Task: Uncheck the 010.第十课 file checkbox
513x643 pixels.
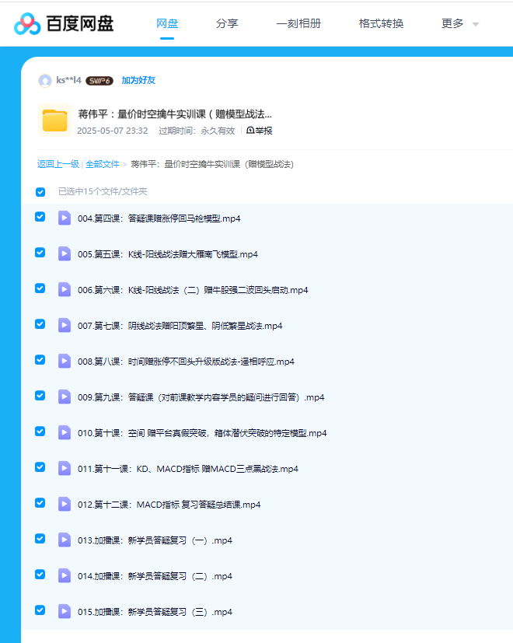Action: (40, 432)
